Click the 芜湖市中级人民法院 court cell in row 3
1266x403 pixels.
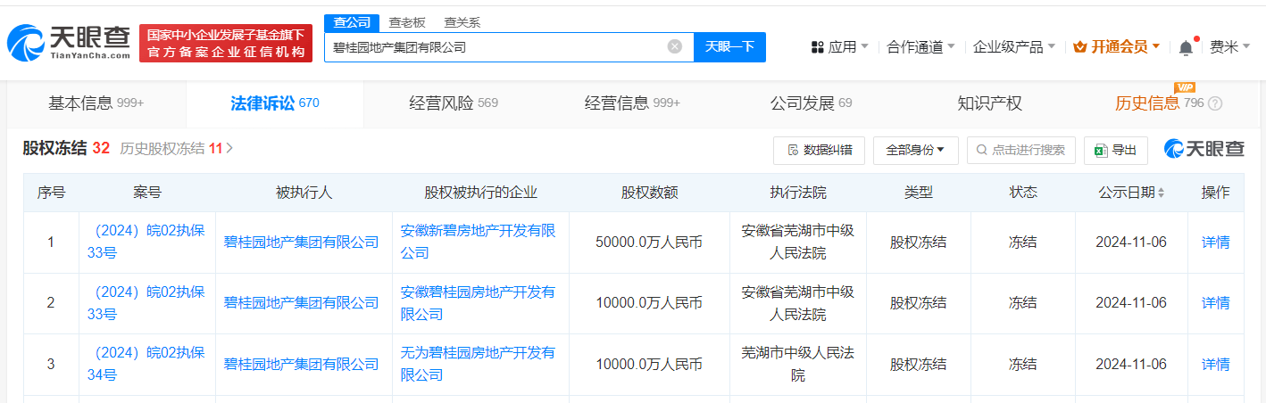797,364
